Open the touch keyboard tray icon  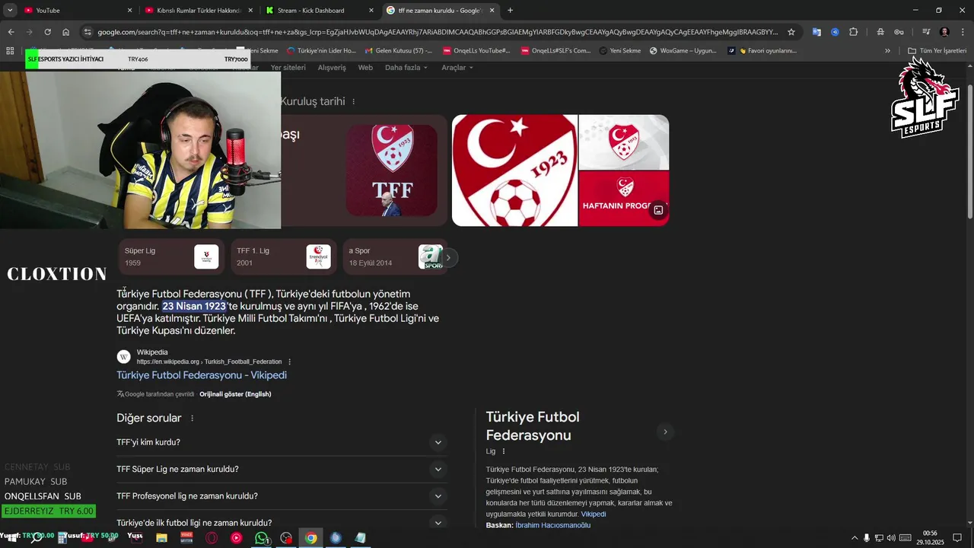point(906,538)
